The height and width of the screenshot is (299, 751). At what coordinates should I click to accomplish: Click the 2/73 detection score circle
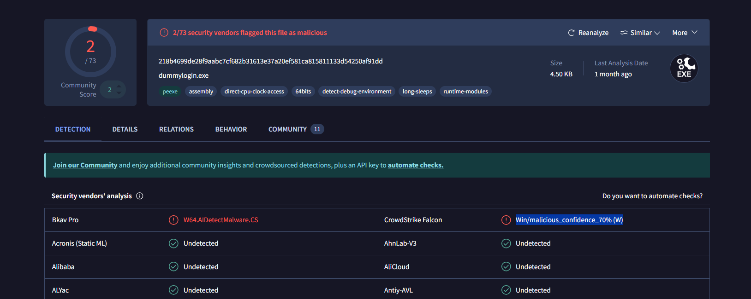pyautogui.click(x=90, y=51)
